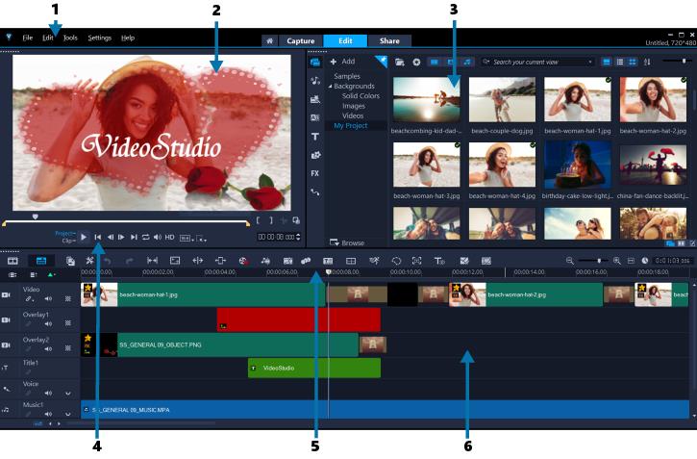
Task: Open the Tools menu
Action: coord(70,38)
